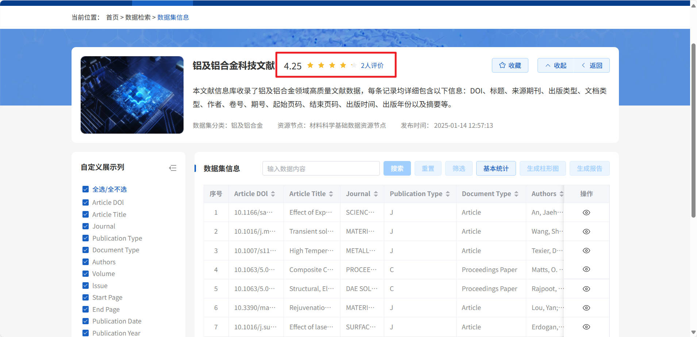
Task: Sort the Document Type column
Action: pos(516,194)
